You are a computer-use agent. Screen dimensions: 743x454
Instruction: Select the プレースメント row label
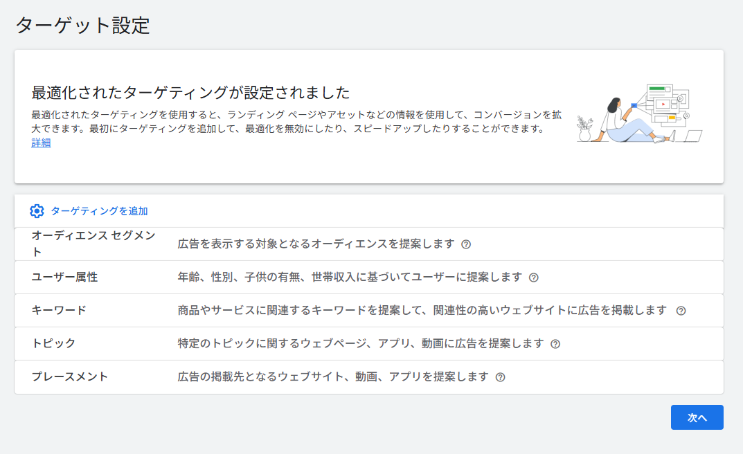[x=70, y=376]
